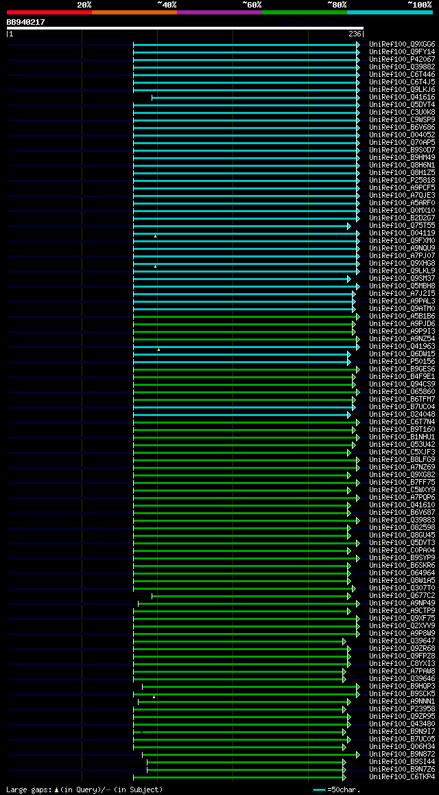Select the UniRef100_Q9SM37 label
This screenshot has height=795, width=439.
click(402, 279)
